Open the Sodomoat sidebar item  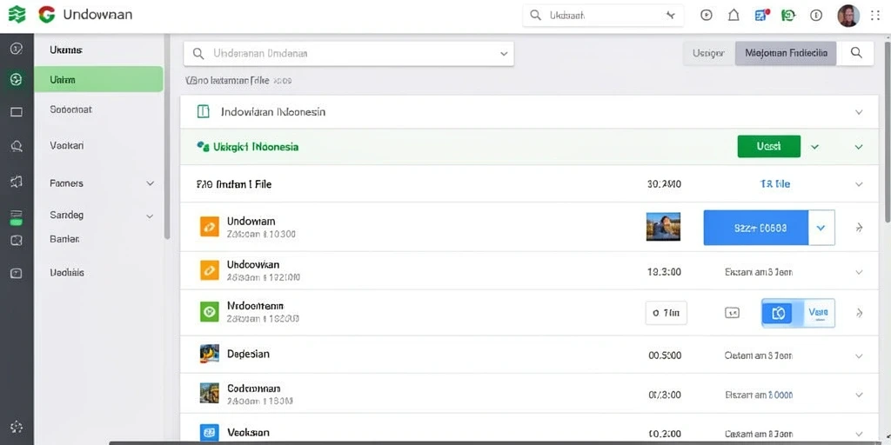(71, 109)
